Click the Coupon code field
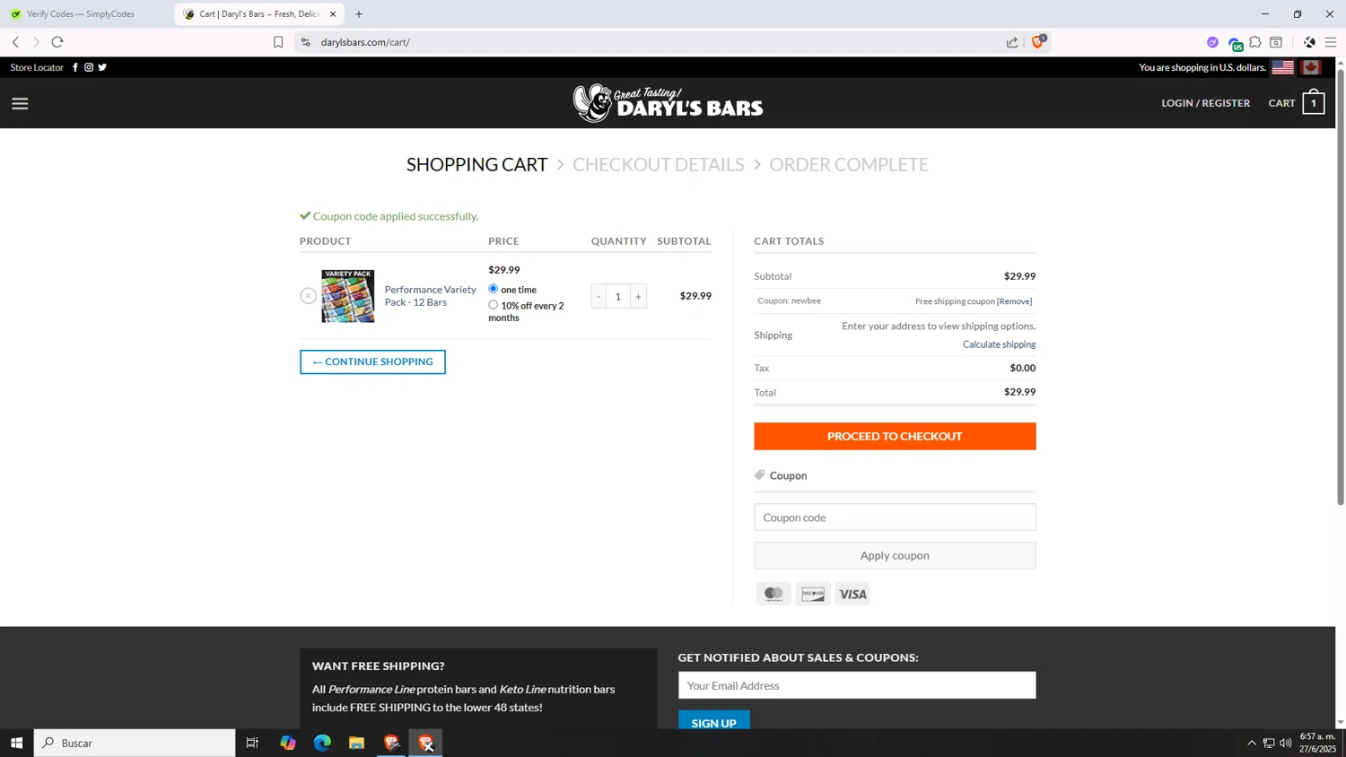 pos(895,518)
